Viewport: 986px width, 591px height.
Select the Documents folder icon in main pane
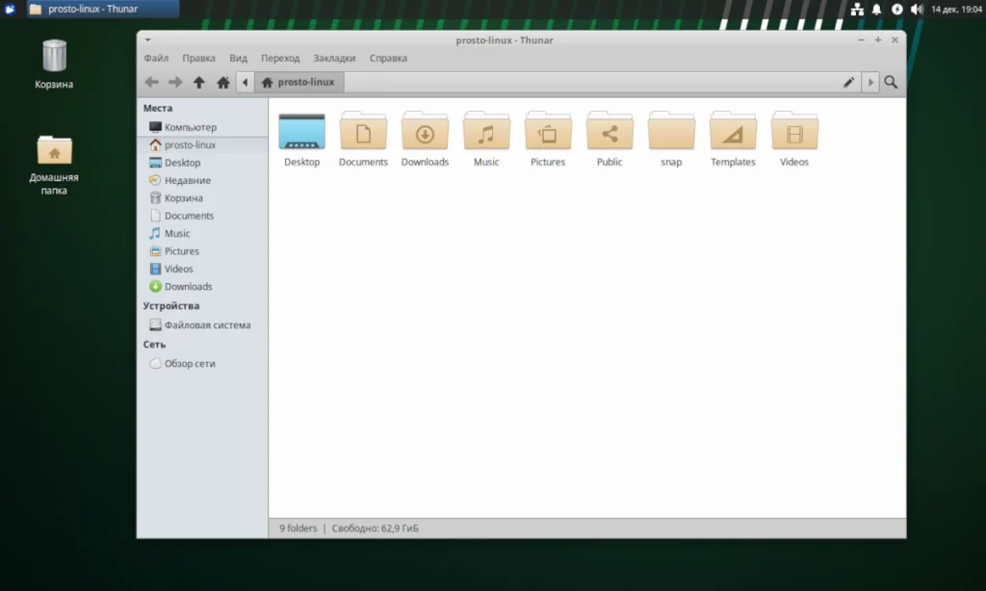click(363, 132)
